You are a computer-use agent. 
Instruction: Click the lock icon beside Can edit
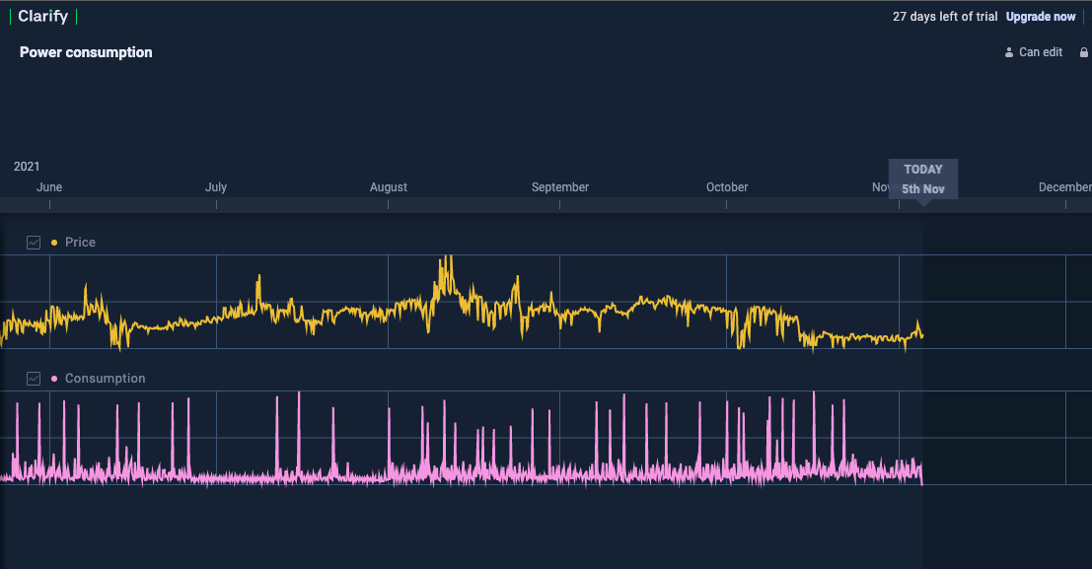pyautogui.click(x=1084, y=52)
